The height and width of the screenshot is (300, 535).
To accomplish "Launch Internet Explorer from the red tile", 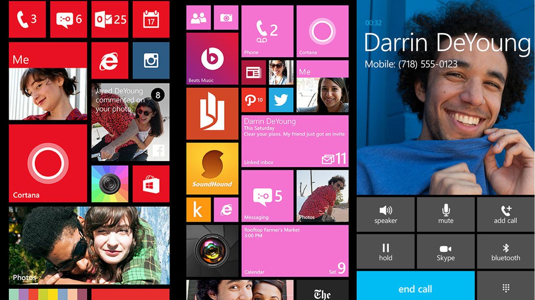I will [x=110, y=60].
